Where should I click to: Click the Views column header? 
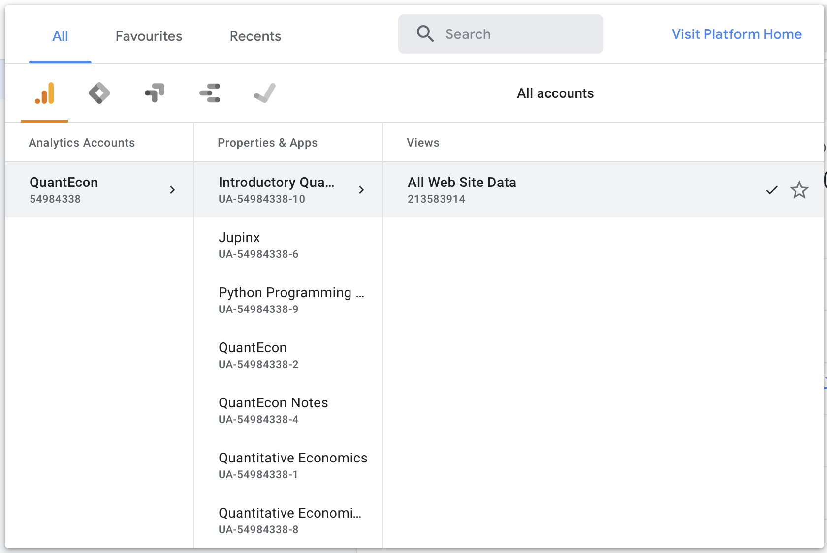[423, 143]
